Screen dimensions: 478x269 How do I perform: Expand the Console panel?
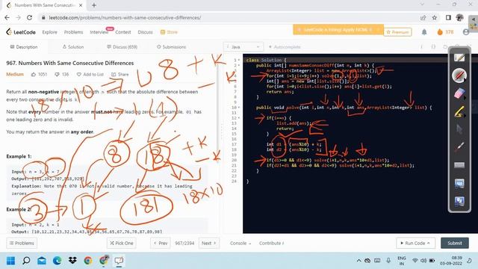point(240,243)
